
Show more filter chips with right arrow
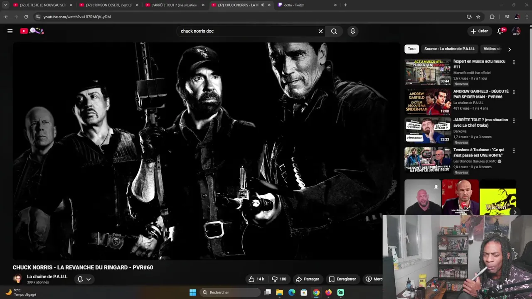(x=510, y=49)
